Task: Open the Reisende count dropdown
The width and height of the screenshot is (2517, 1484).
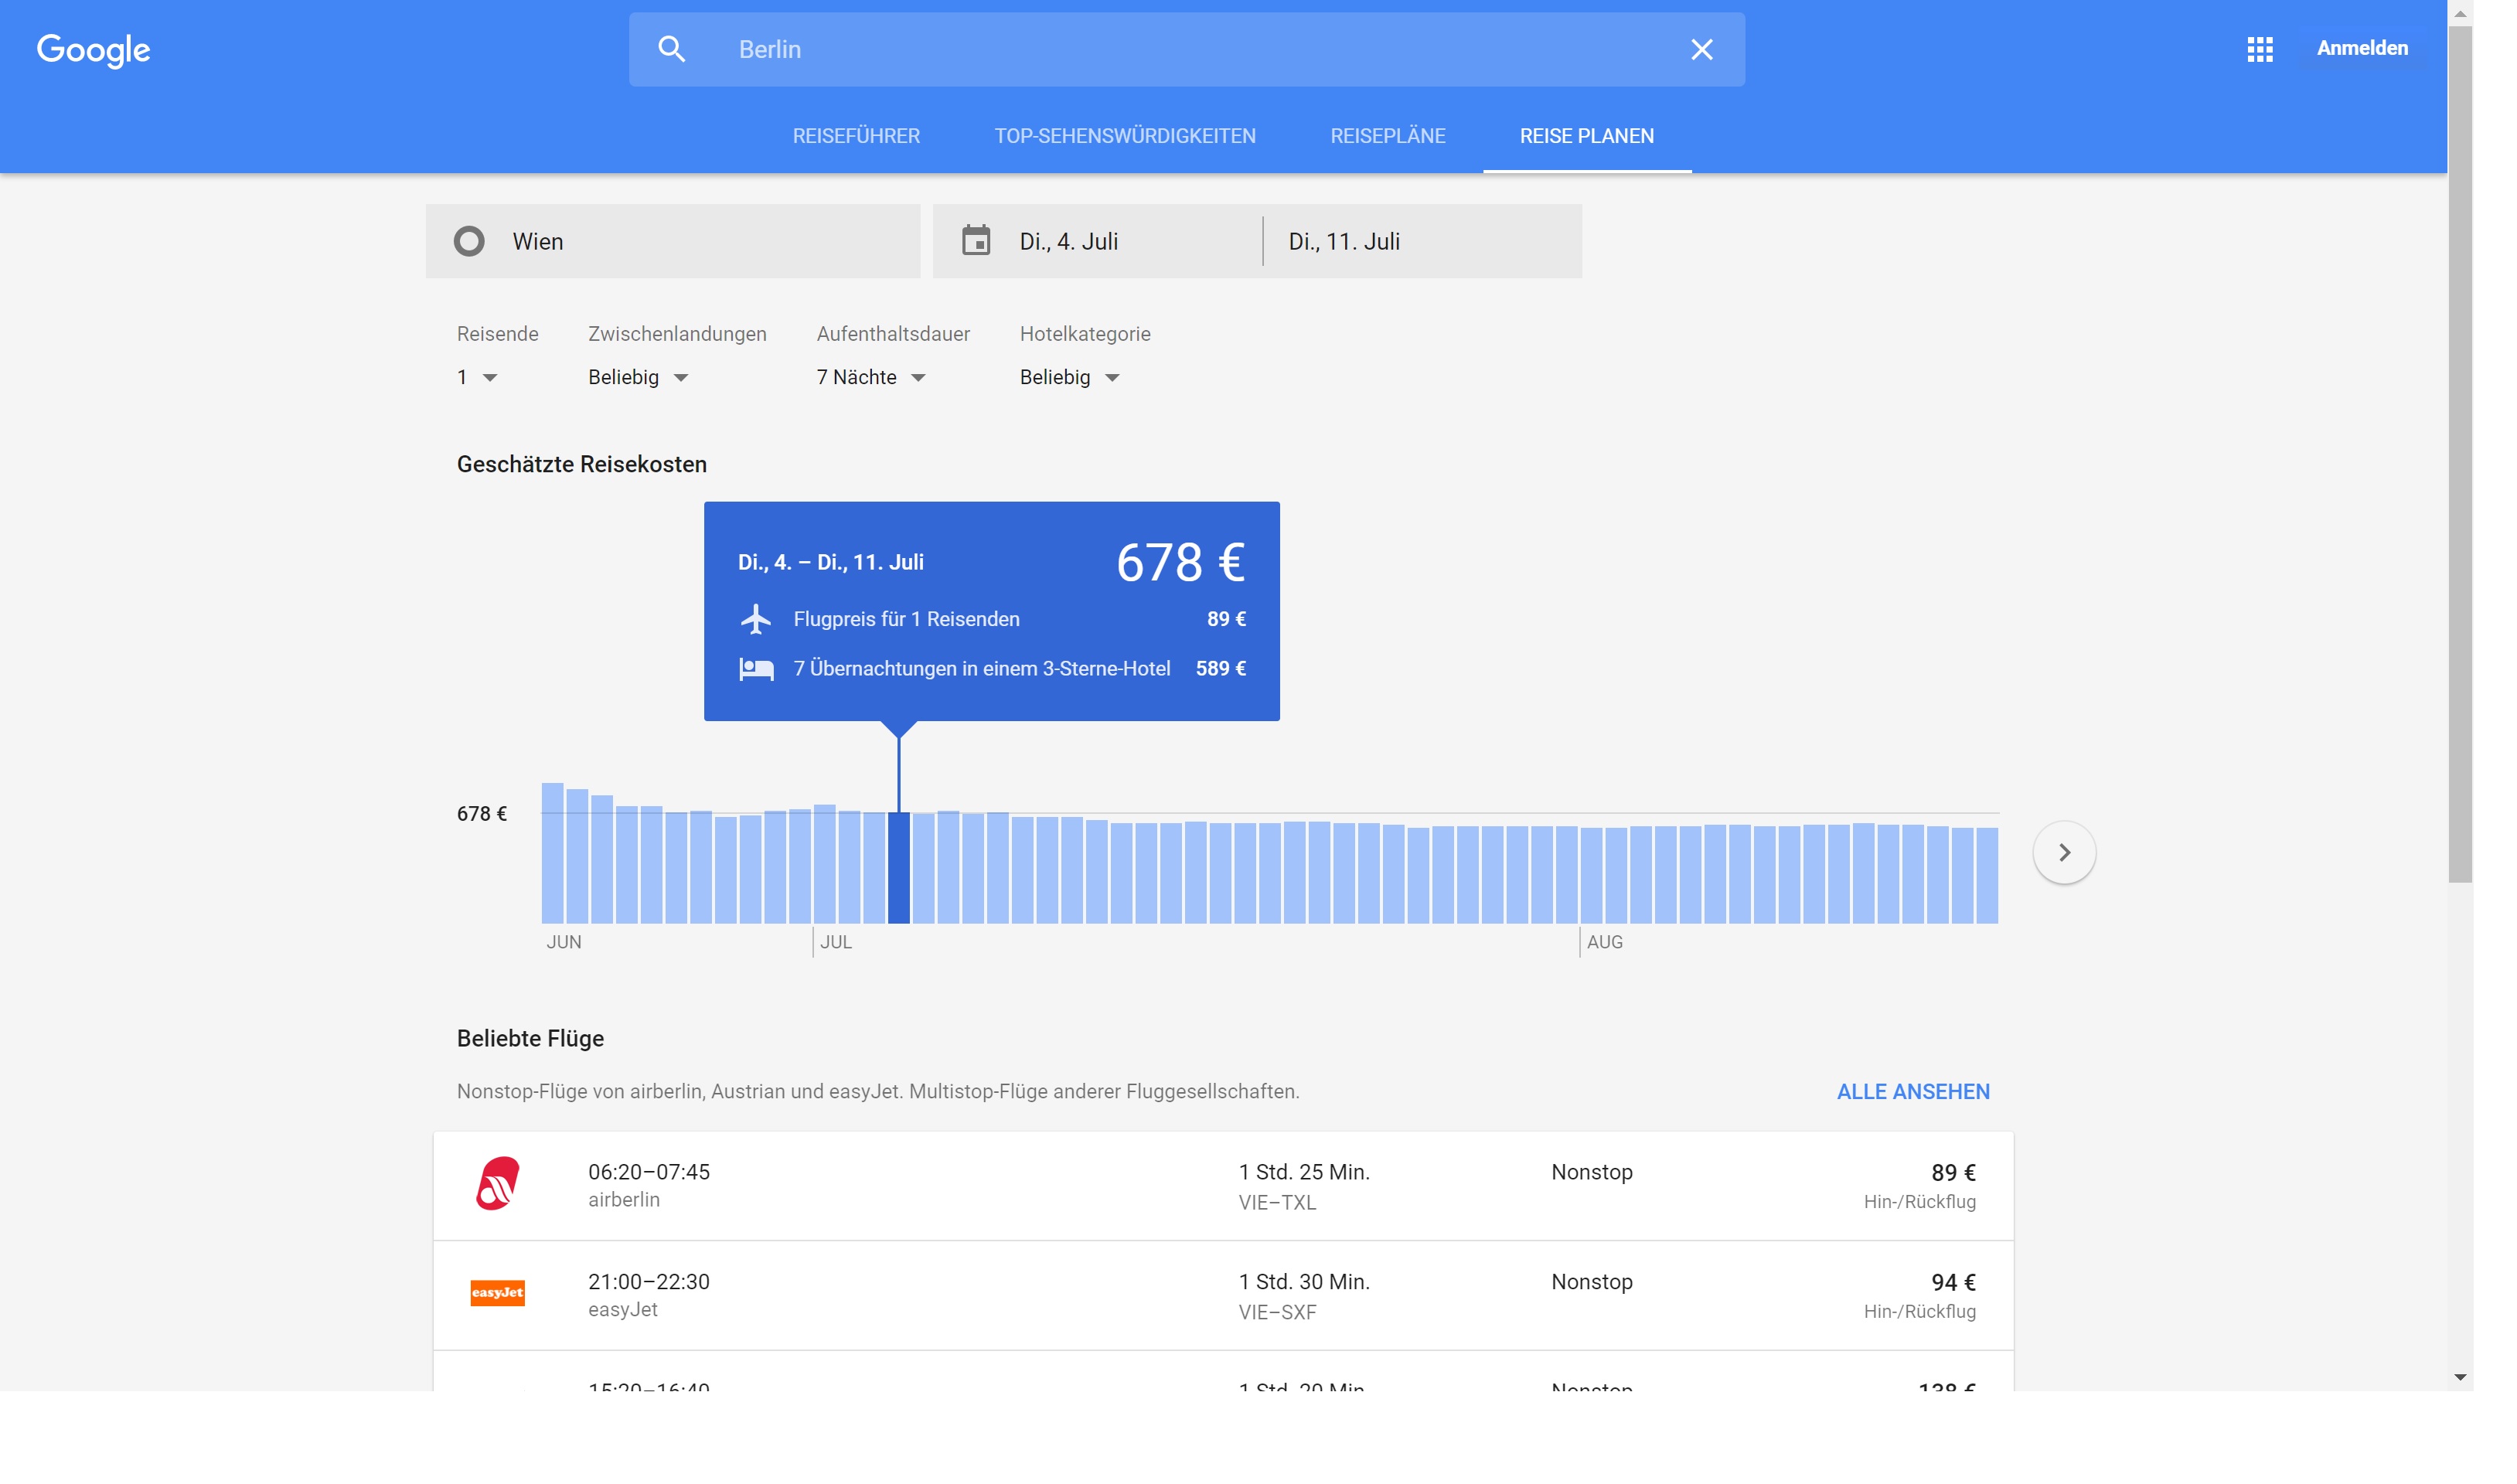Action: coord(477,377)
